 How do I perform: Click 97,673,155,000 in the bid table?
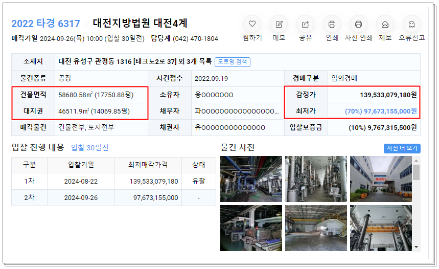click(156, 198)
